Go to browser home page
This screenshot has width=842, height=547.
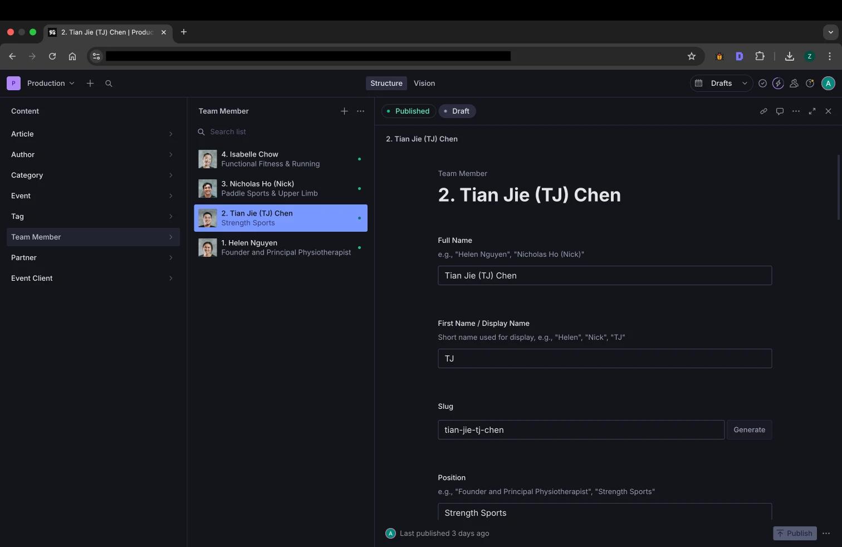pos(72,56)
